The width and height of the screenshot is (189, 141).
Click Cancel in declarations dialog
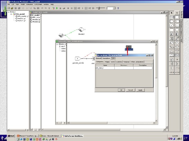click(130, 90)
